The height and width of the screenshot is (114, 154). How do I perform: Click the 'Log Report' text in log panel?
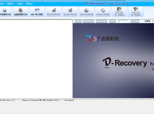click(x=69, y=100)
